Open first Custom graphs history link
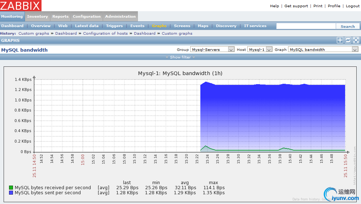 click(x=34, y=33)
